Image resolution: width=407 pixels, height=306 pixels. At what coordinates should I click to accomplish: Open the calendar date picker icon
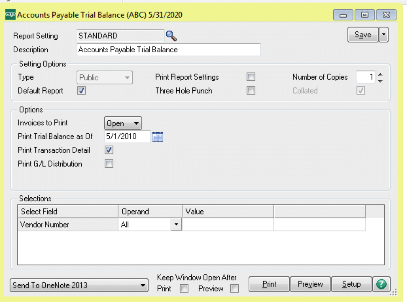157,137
